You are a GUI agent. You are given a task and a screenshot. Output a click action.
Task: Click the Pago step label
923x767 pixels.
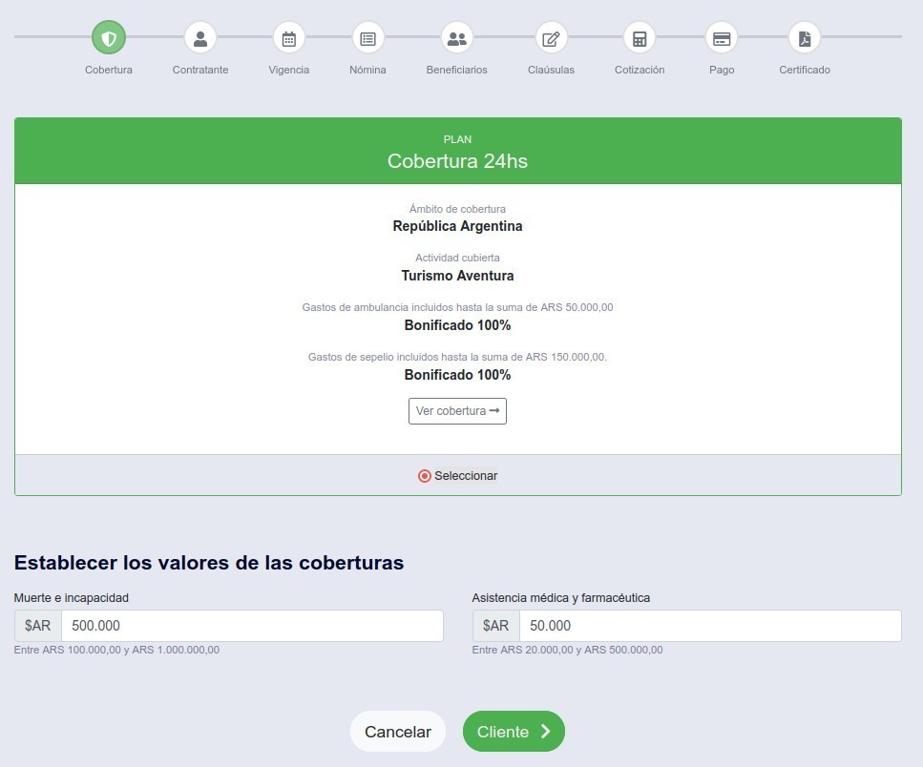[722, 71]
